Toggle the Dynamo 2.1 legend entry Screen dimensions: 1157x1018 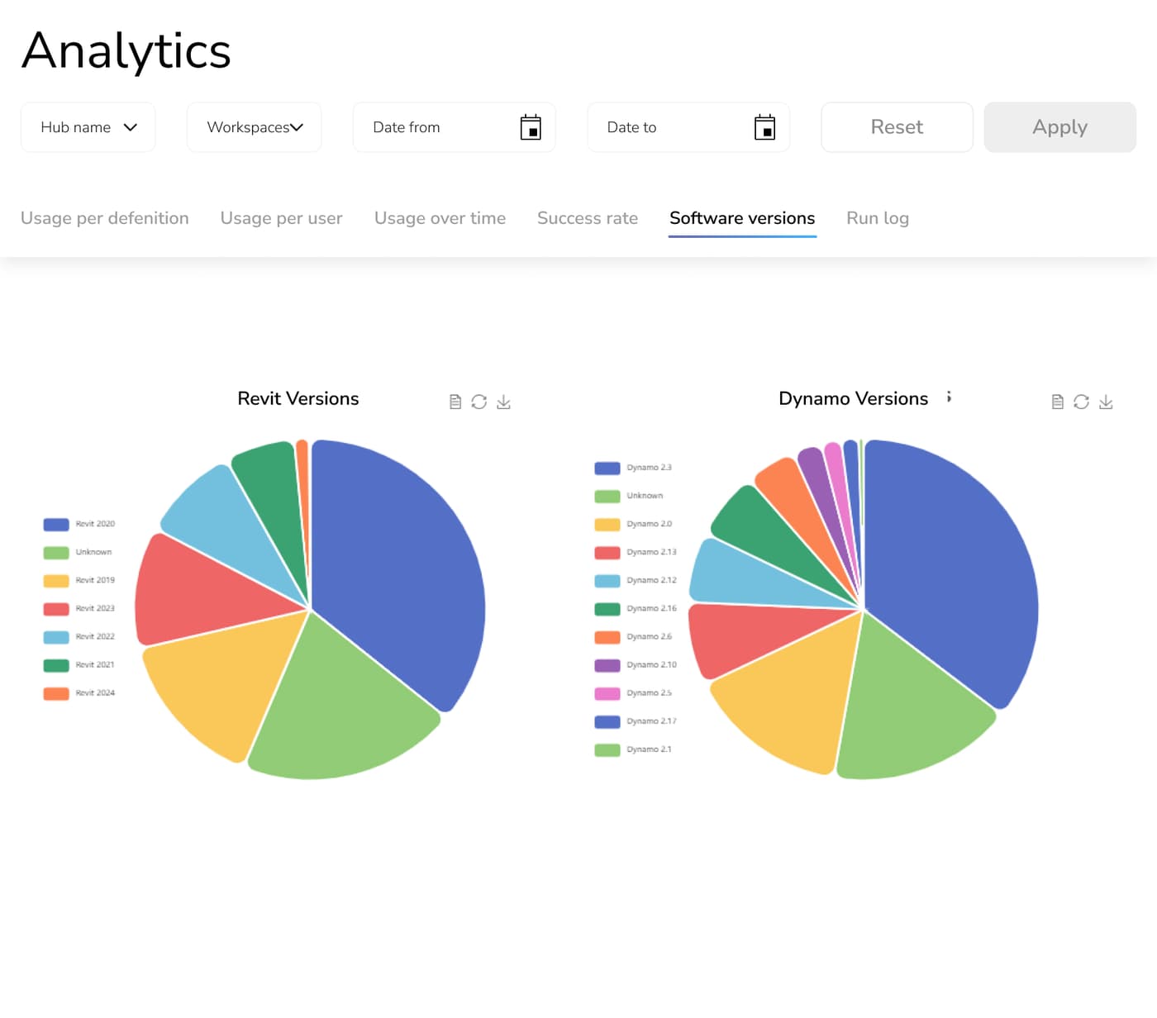[x=633, y=749]
